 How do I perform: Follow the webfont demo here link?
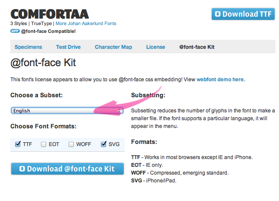tap(221, 80)
